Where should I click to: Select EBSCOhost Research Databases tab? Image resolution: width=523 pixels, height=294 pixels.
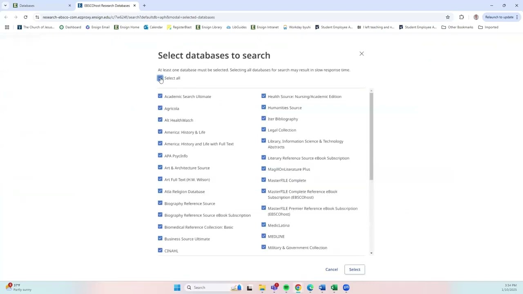pyautogui.click(x=106, y=6)
